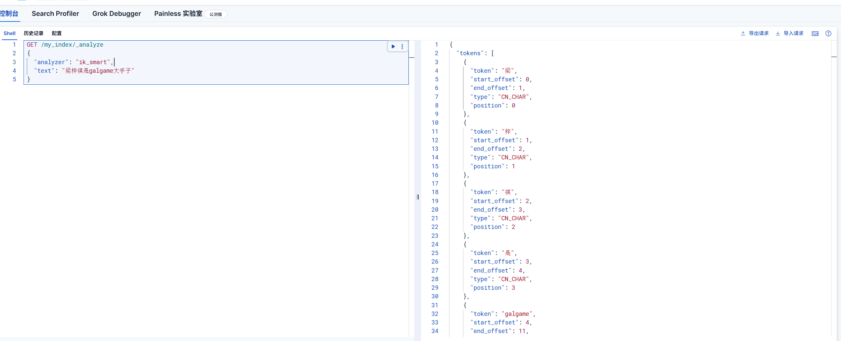
Task: Click the 导出请求 export button
Action: 755,33
